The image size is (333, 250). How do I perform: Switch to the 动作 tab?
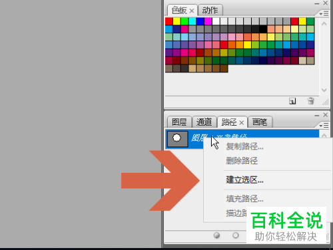pyautogui.click(x=210, y=11)
